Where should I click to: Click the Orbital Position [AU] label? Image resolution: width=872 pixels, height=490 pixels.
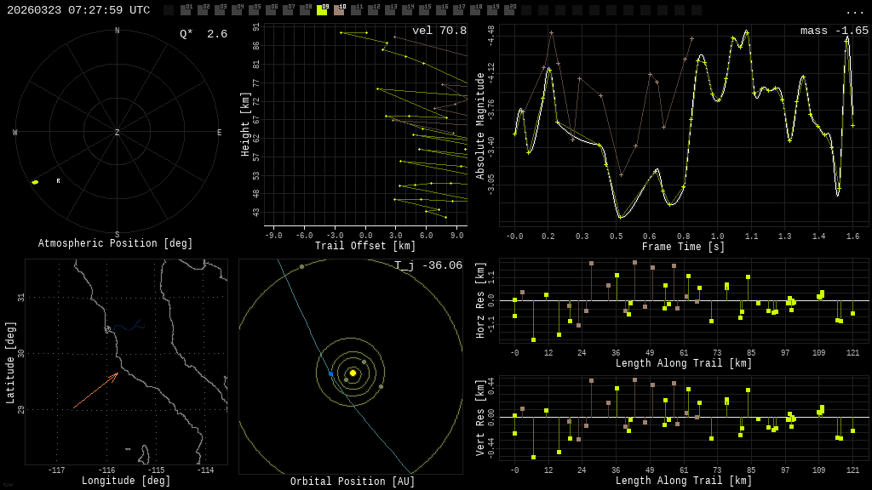click(x=353, y=481)
